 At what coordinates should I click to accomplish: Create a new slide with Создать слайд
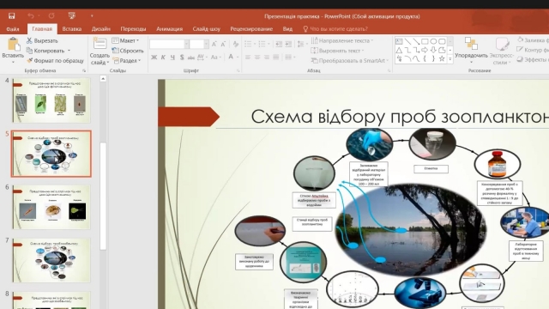pos(100,51)
